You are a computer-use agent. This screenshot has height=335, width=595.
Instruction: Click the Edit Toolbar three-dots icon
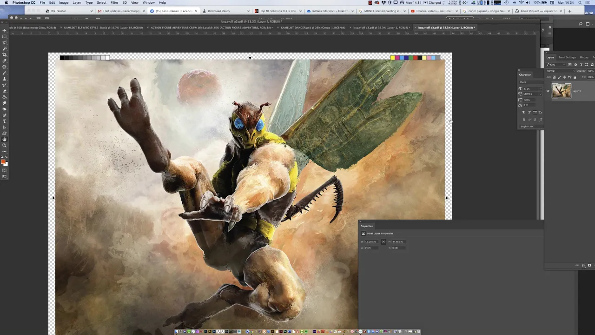(x=5, y=151)
